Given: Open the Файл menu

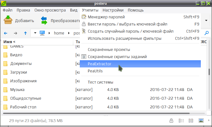Looking at the screenshot, I should pos(7,10).
